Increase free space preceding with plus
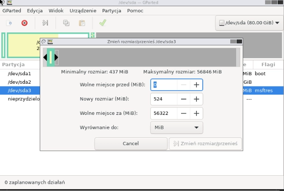This screenshot has height=191, width=284. pos(196,85)
